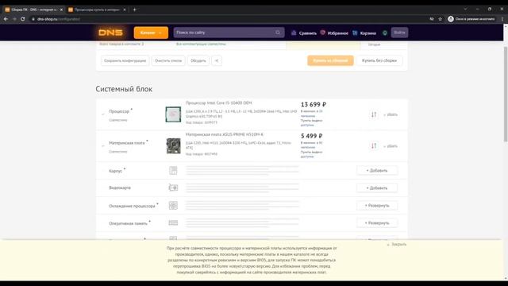Open ASUS PRIME H510M-K motherboard link

pos(225,134)
